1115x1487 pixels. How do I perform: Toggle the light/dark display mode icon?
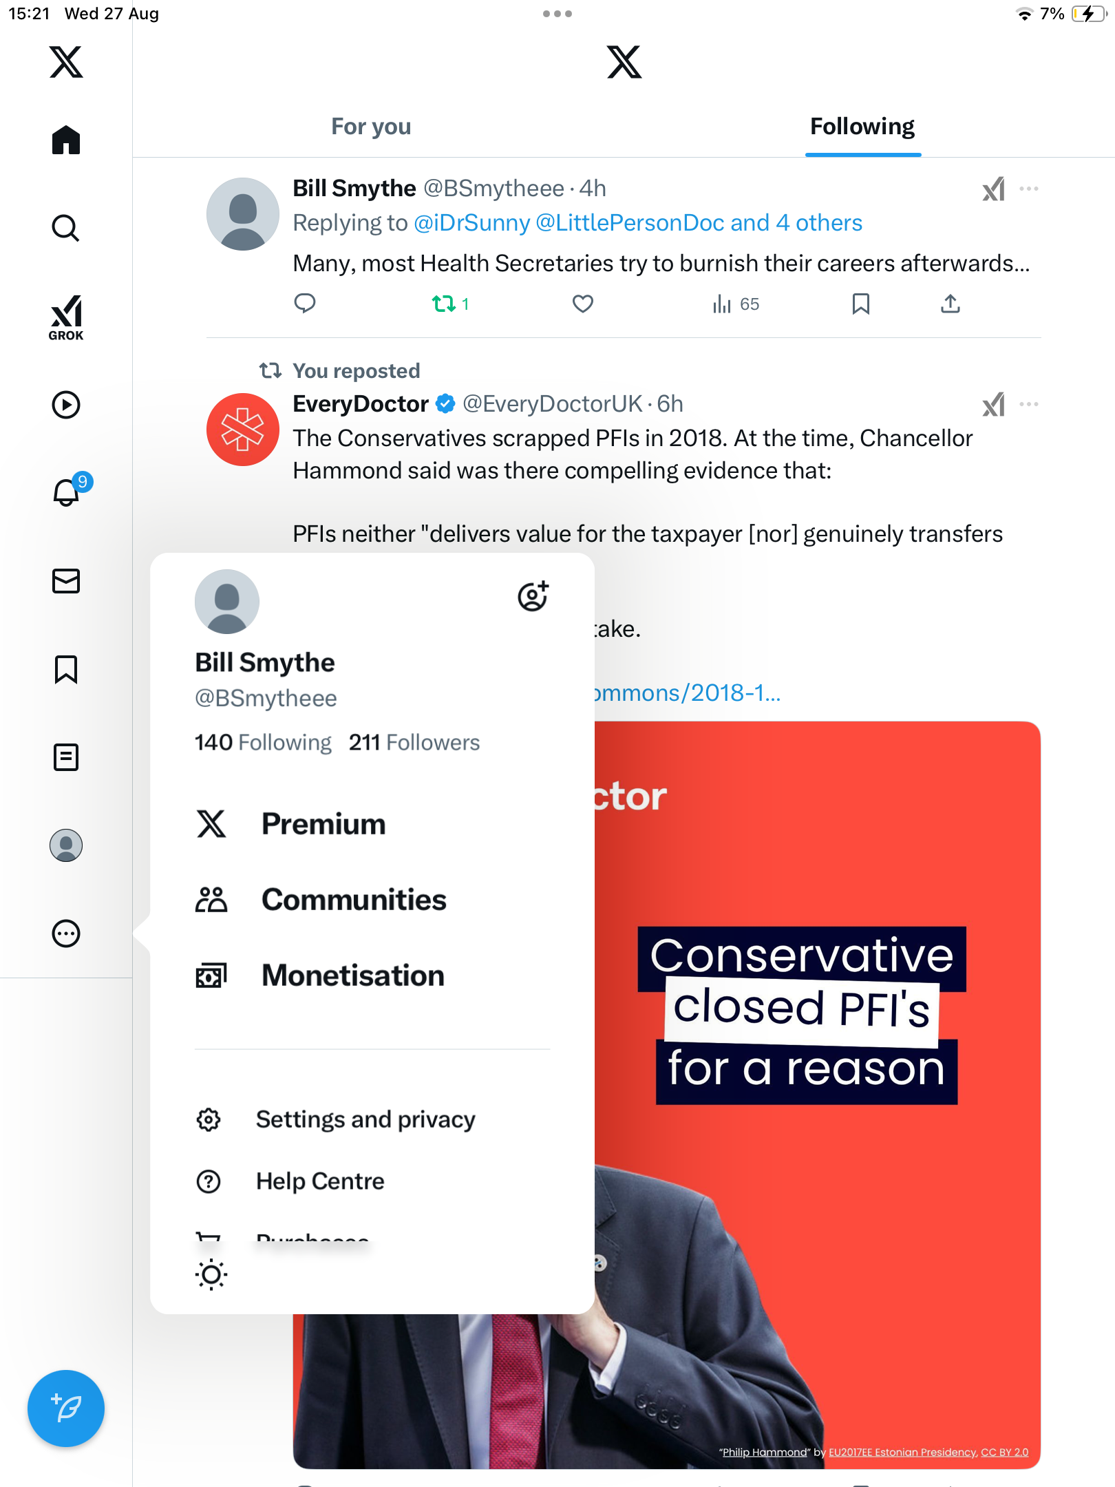coord(211,1274)
